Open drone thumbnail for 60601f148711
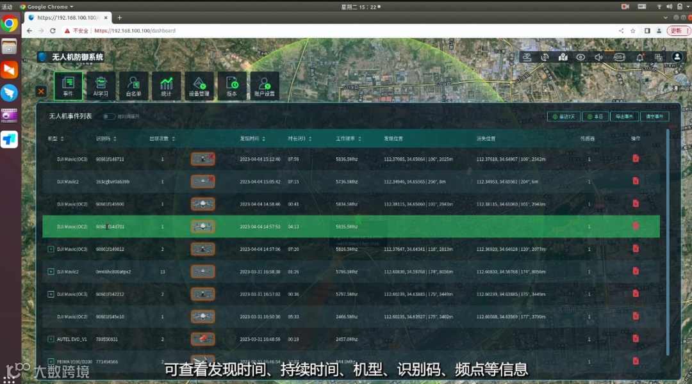Image resolution: width=692 pixels, height=384 pixels. pyautogui.click(x=202, y=159)
